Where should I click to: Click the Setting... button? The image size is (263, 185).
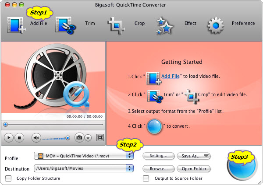[x=159, y=156]
